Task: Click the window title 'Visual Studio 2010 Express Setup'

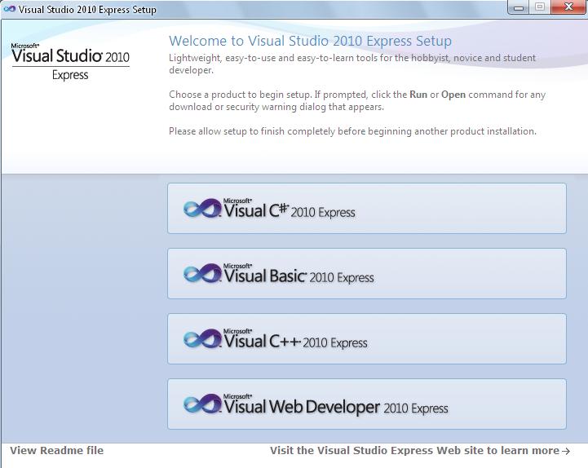Action: pyautogui.click(x=87, y=9)
